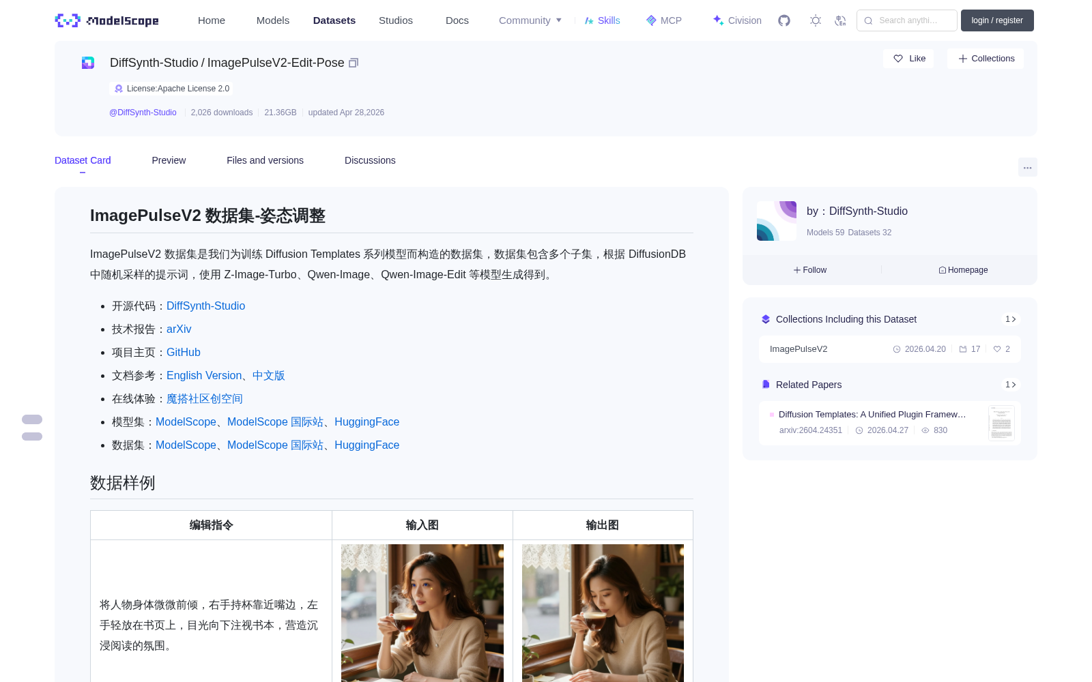Click the DiffSynth-Studio organization avatar
The image size is (1092, 682).
point(777,221)
